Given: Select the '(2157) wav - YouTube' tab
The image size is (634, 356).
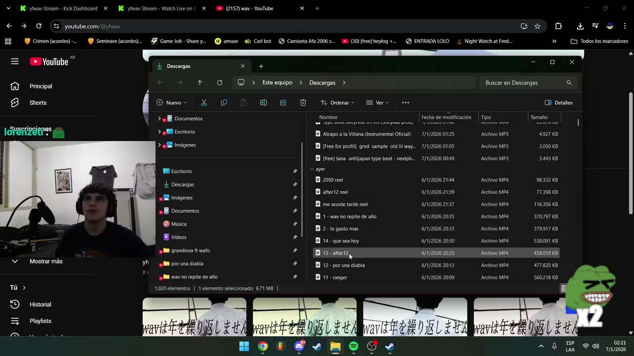Looking at the screenshot, I should click(260, 8).
